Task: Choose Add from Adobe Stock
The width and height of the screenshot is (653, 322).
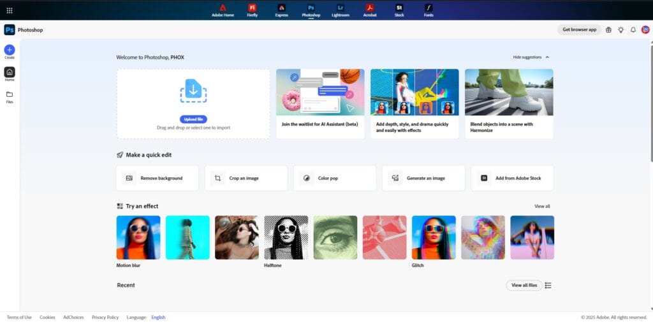Action: tap(512, 178)
